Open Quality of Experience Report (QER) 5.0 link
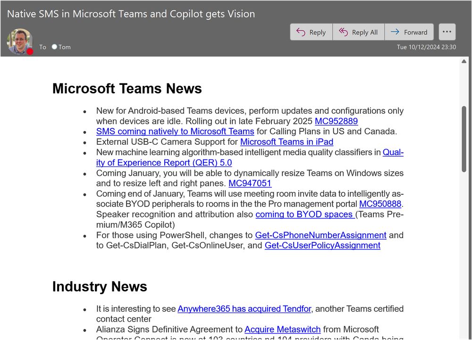Image resolution: width=472 pixels, height=340 pixels. click(x=164, y=163)
